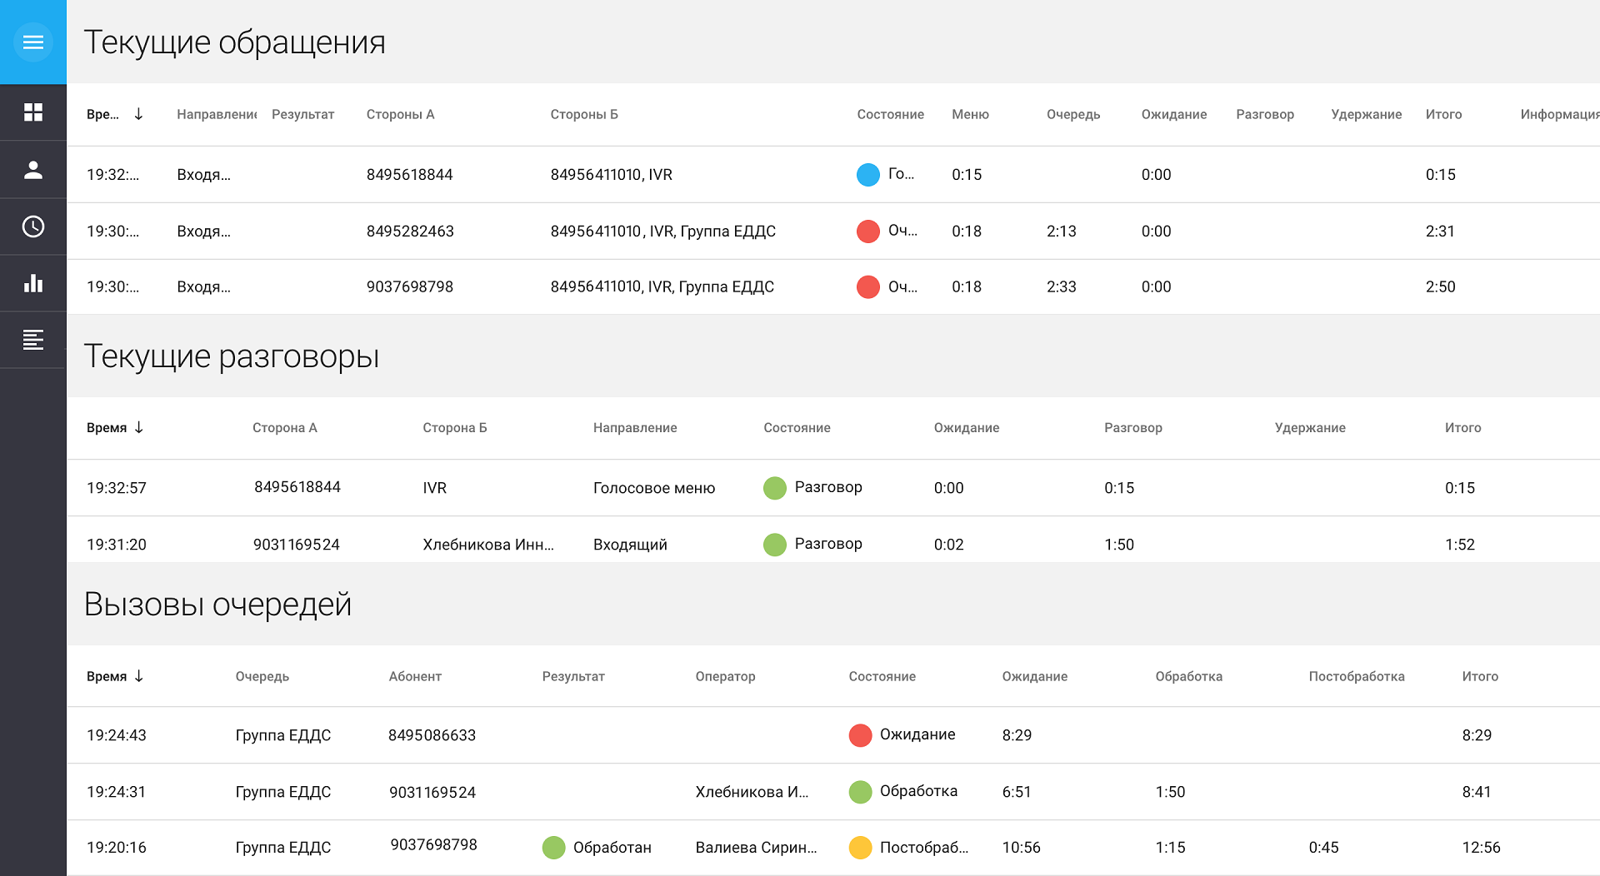
Task: Open the clock history sidebar icon
Action: click(x=33, y=226)
